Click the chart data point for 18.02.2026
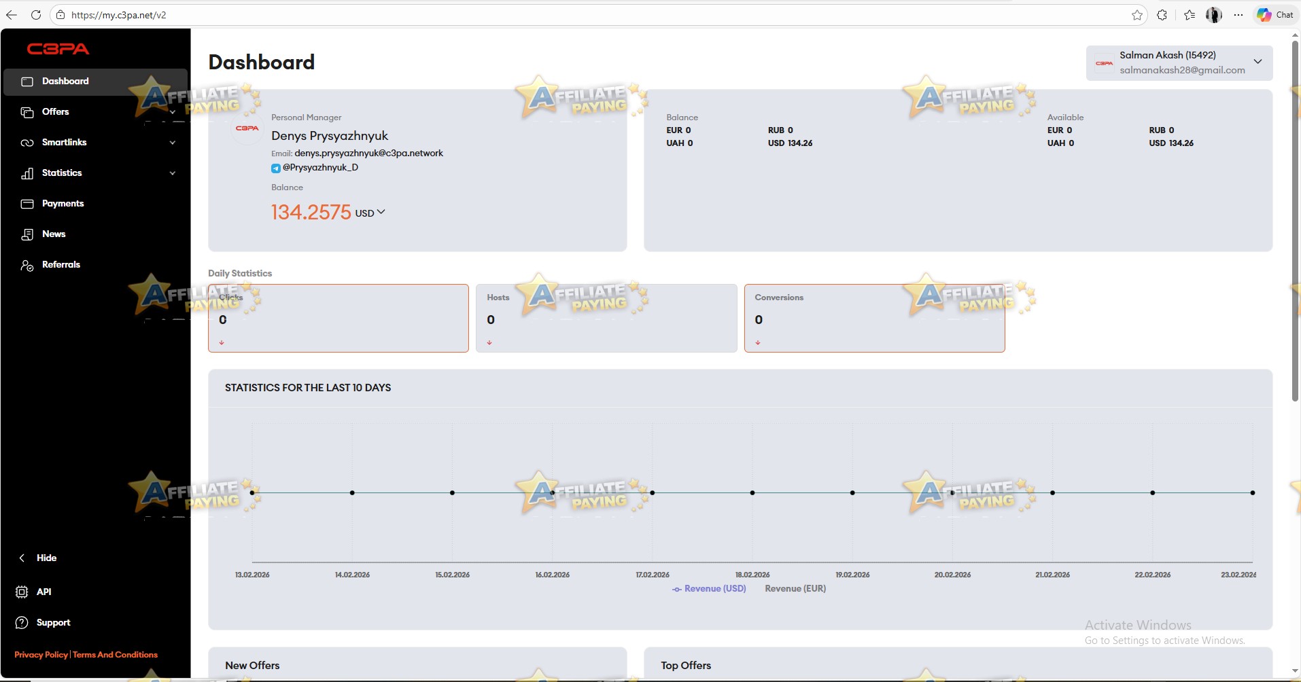The image size is (1301, 682). (x=752, y=492)
